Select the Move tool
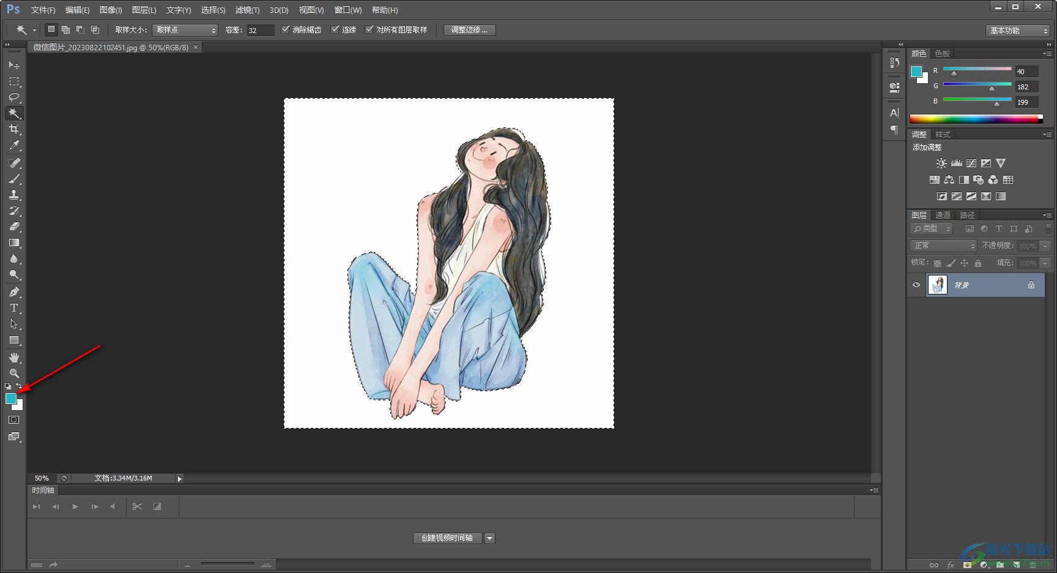1057x573 pixels. click(14, 65)
